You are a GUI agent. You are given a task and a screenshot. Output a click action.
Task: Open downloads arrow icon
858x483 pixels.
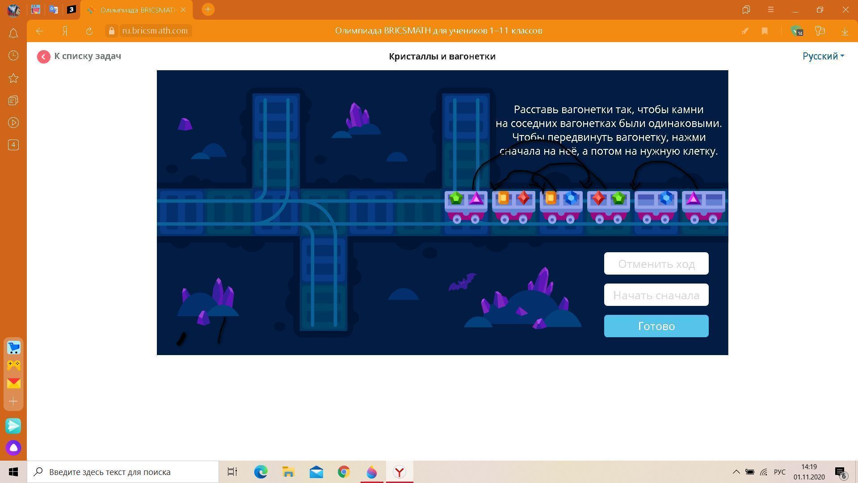[x=845, y=31]
